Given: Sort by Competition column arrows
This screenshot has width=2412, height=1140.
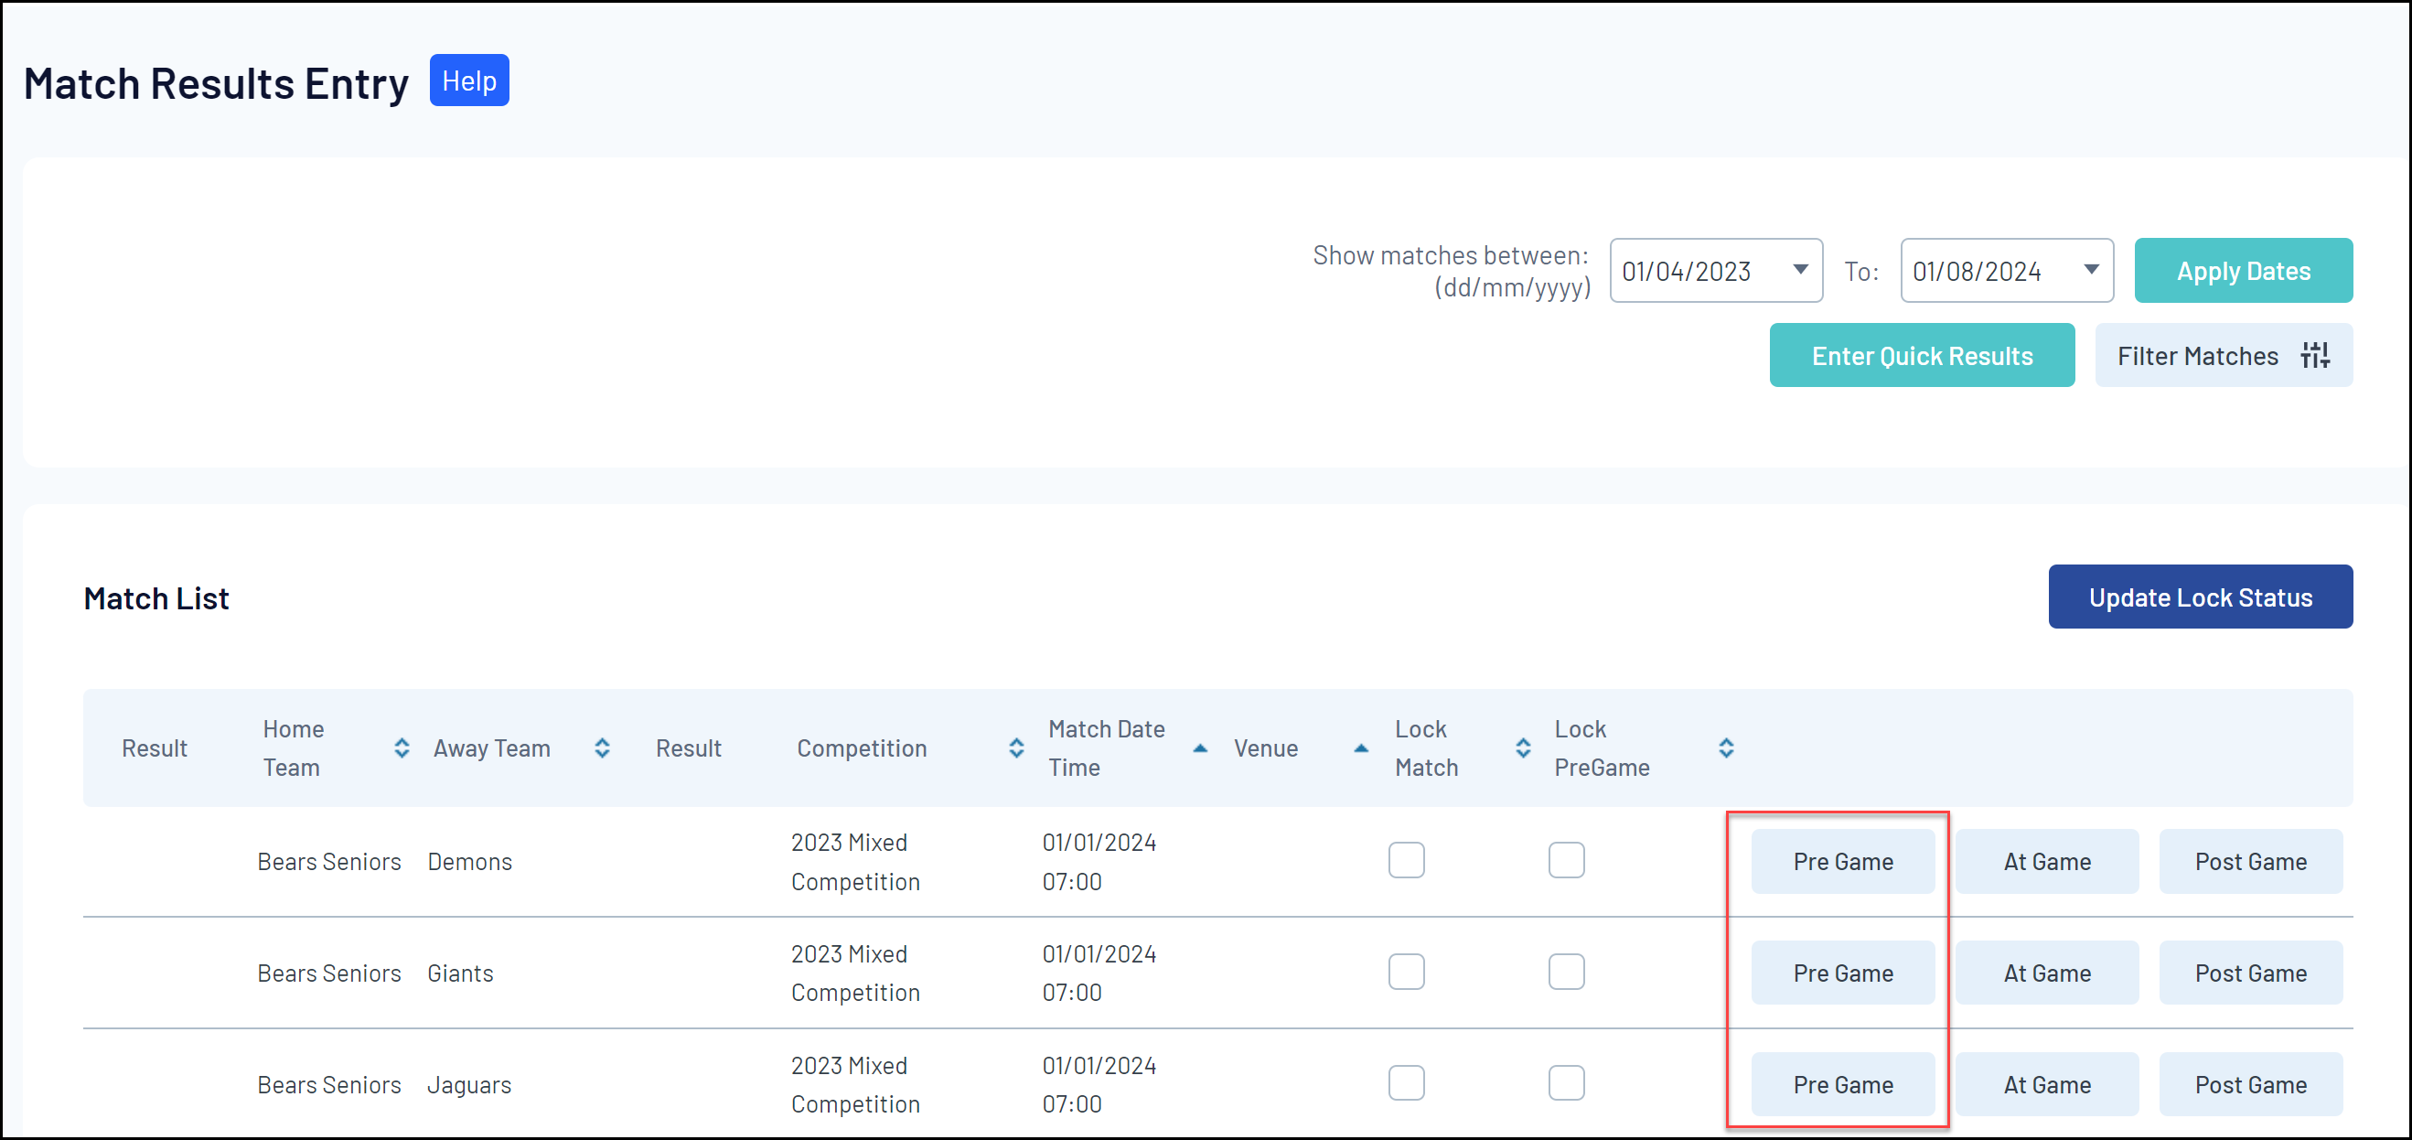Looking at the screenshot, I should click(x=1016, y=747).
